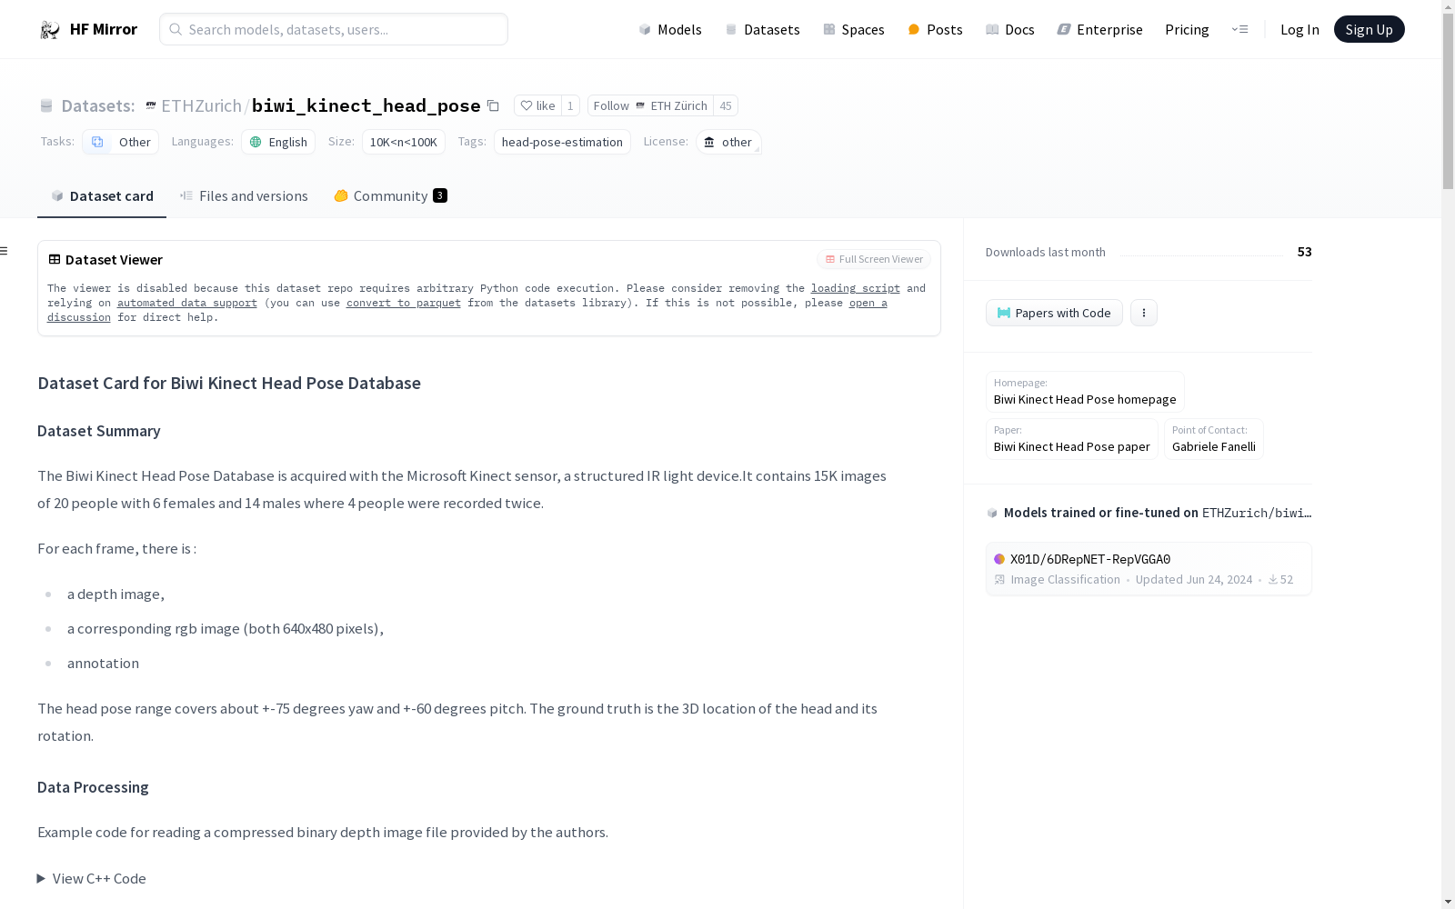The height and width of the screenshot is (909, 1455).
Task: Open Biwi Kinect Head Pose paper link
Action: click(x=1072, y=439)
